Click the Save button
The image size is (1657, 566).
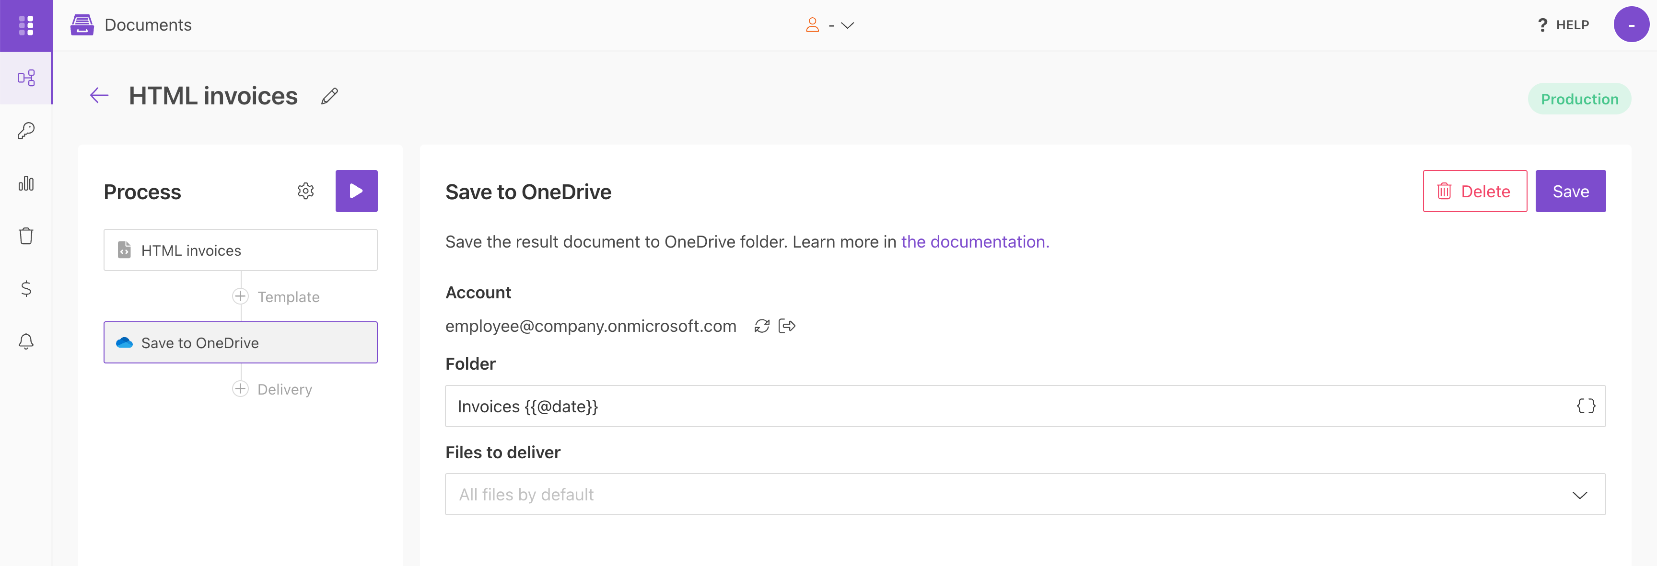[1571, 191]
